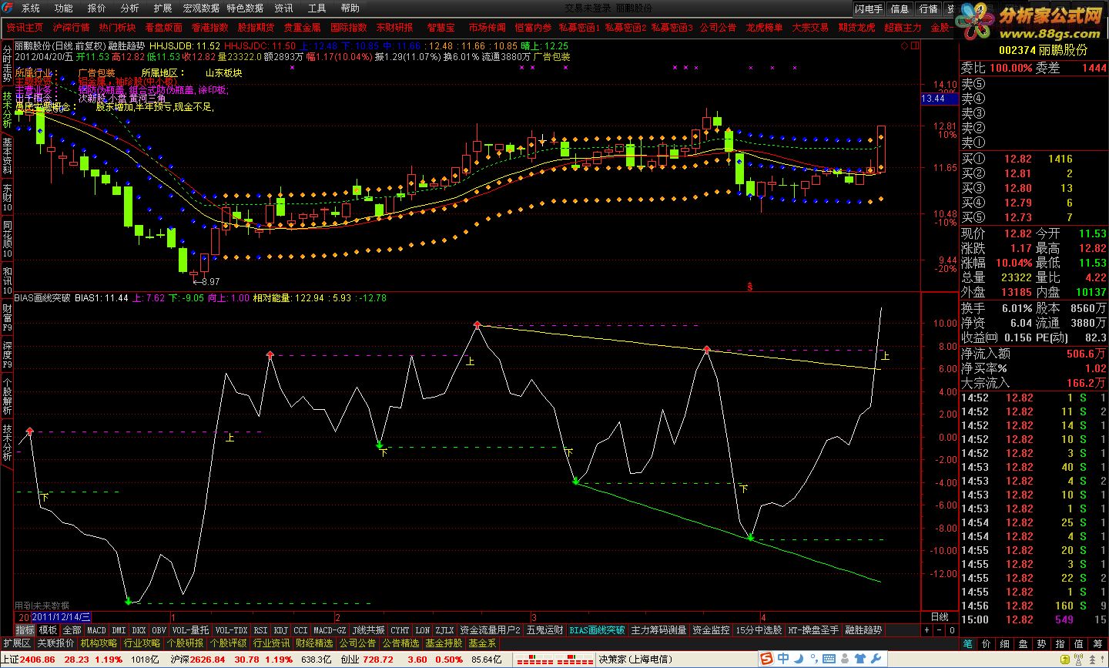Select the 主力筹码测量 indicator tab
Viewport: 1109px width, 668px height.
658,630
